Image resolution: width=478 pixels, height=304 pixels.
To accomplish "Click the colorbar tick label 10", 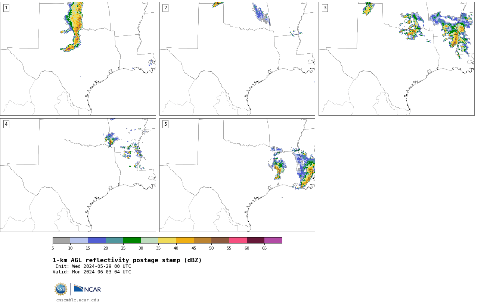I will click(70, 248).
